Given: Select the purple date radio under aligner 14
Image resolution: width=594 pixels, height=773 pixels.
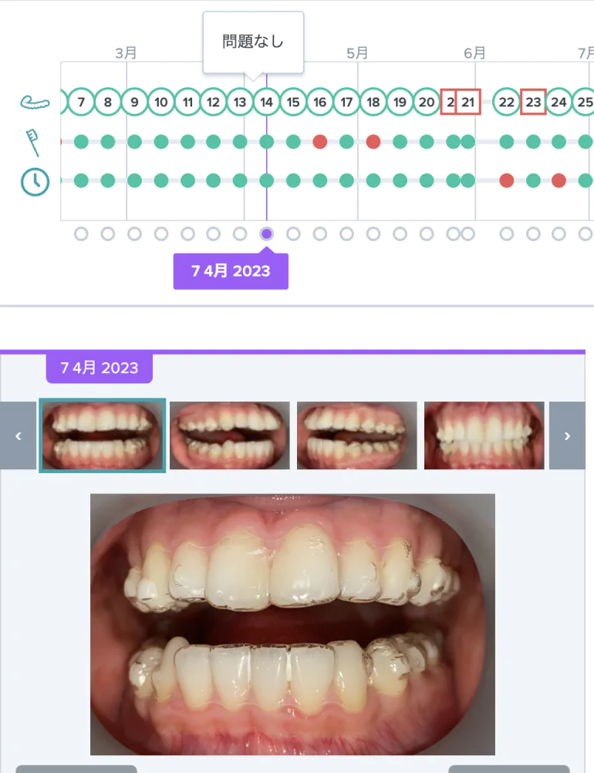Looking at the screenshot, I should 266,234.
